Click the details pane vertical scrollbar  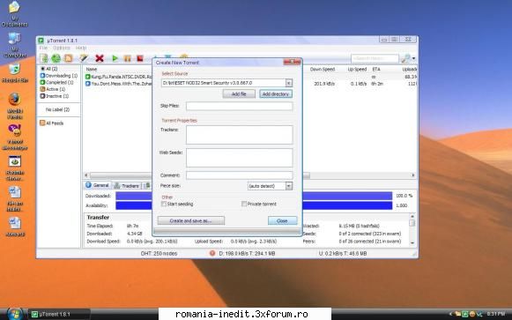coord(412,230)
